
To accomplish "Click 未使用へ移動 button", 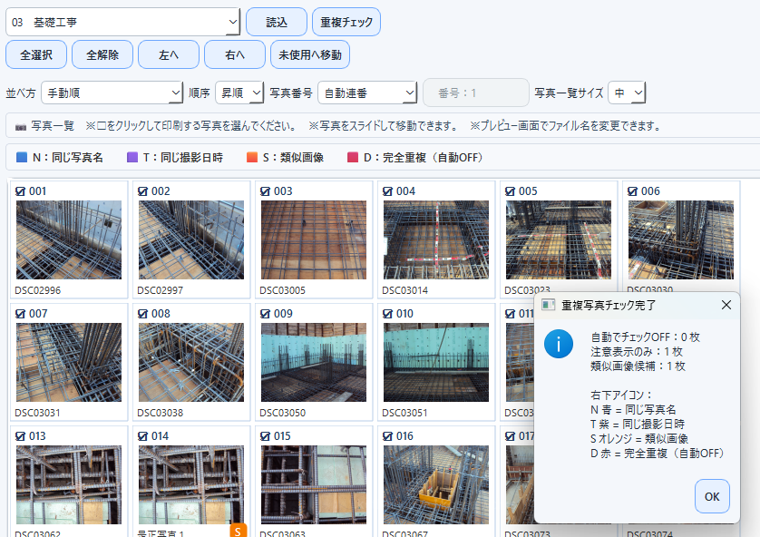I will (x=310, y=54).
